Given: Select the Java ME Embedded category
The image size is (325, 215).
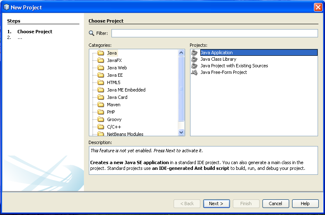Looking at the screenshot, I should [126, 90].
